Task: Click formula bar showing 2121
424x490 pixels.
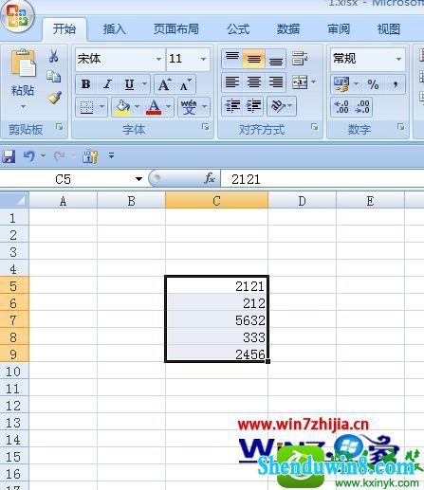Action: (x=322, y=179)
